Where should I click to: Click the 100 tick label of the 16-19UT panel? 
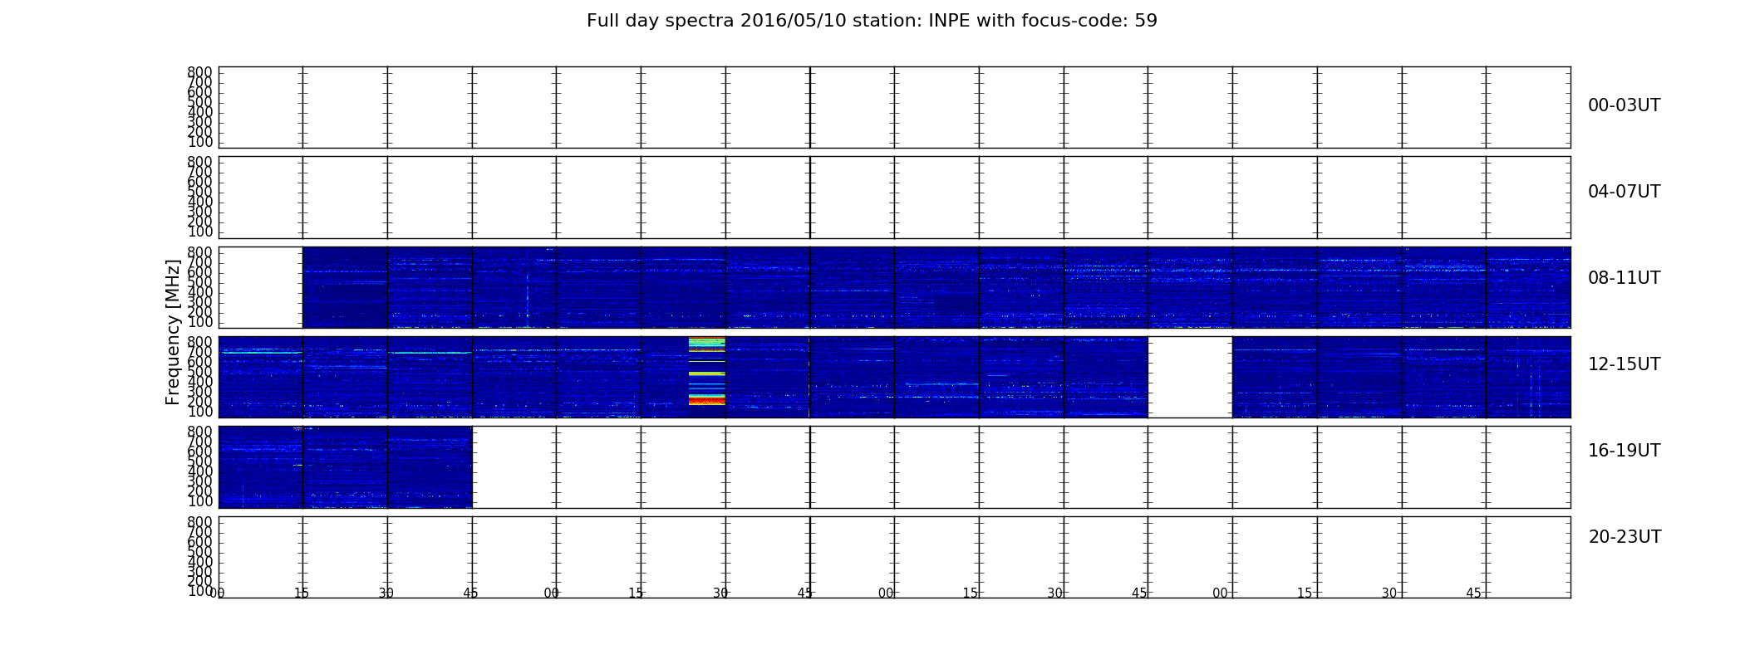pos(199,501)
